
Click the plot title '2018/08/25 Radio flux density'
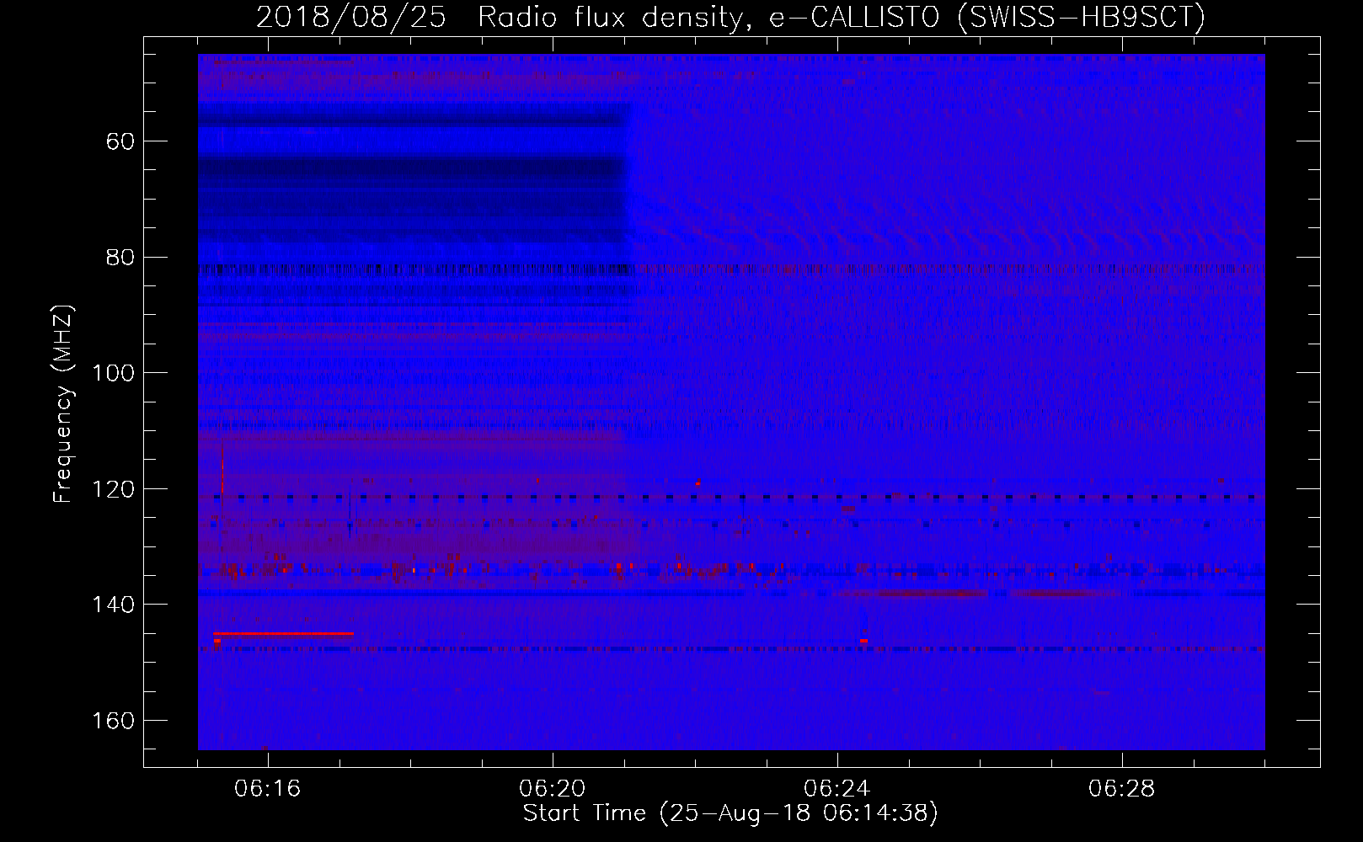[x=730, y=17]
